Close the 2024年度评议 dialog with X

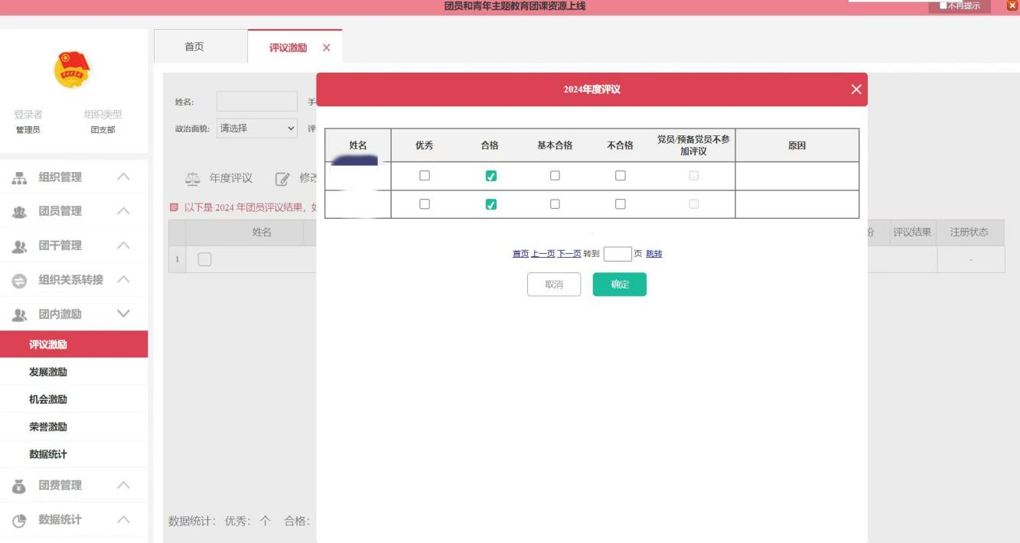click(855, 89)
